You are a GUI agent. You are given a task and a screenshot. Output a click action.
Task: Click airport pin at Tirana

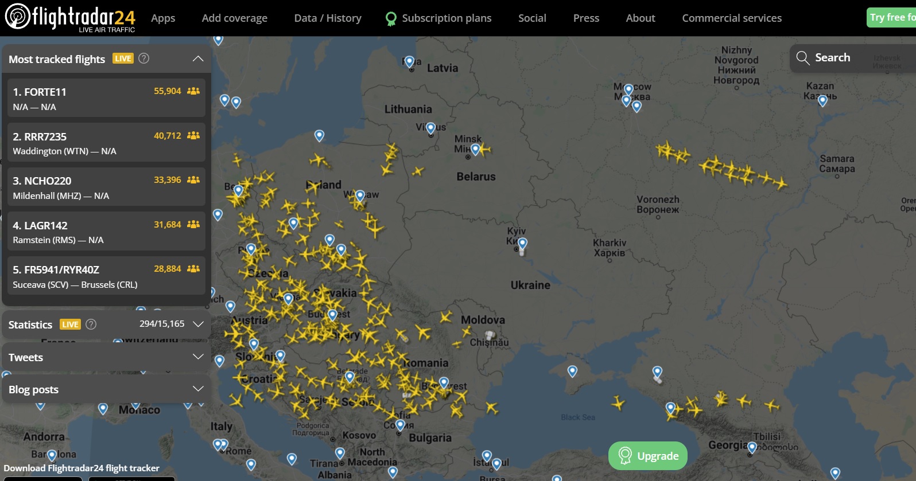(x=340, y=453)
